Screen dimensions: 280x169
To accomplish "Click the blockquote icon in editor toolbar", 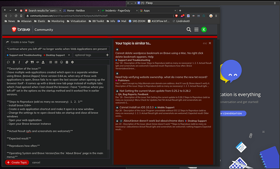I will click(x=32, y=62).
